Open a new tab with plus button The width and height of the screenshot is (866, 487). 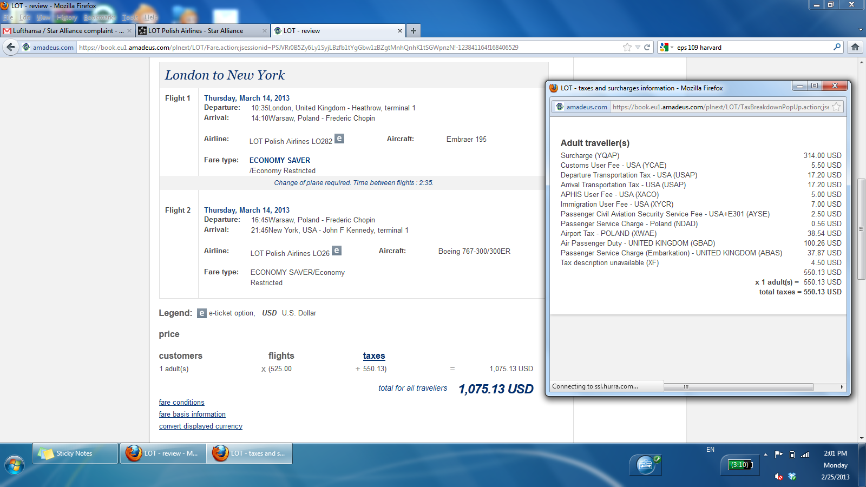tap(414, 31)
